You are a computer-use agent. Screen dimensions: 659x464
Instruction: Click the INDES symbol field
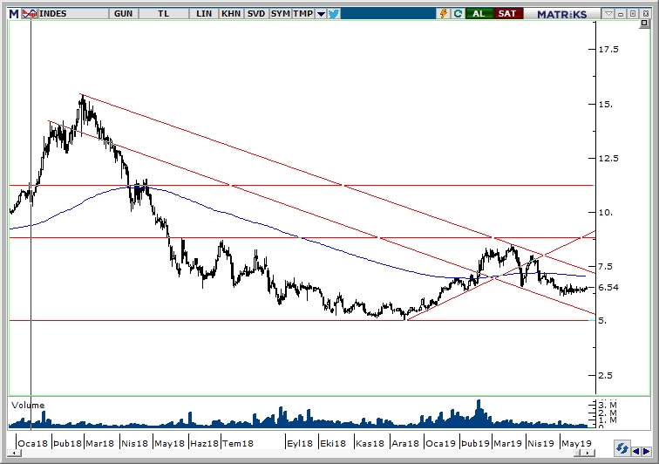pyautogui.click(x=73, y=13)
